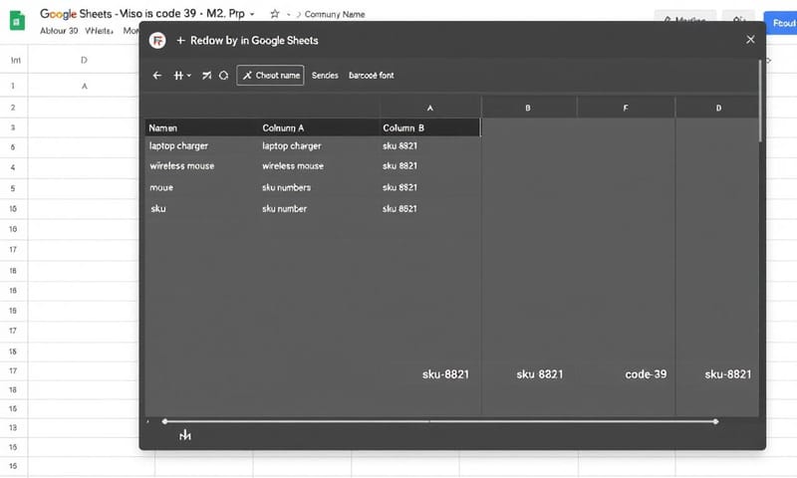Click the Chout name button

click(x=270, y=76)
